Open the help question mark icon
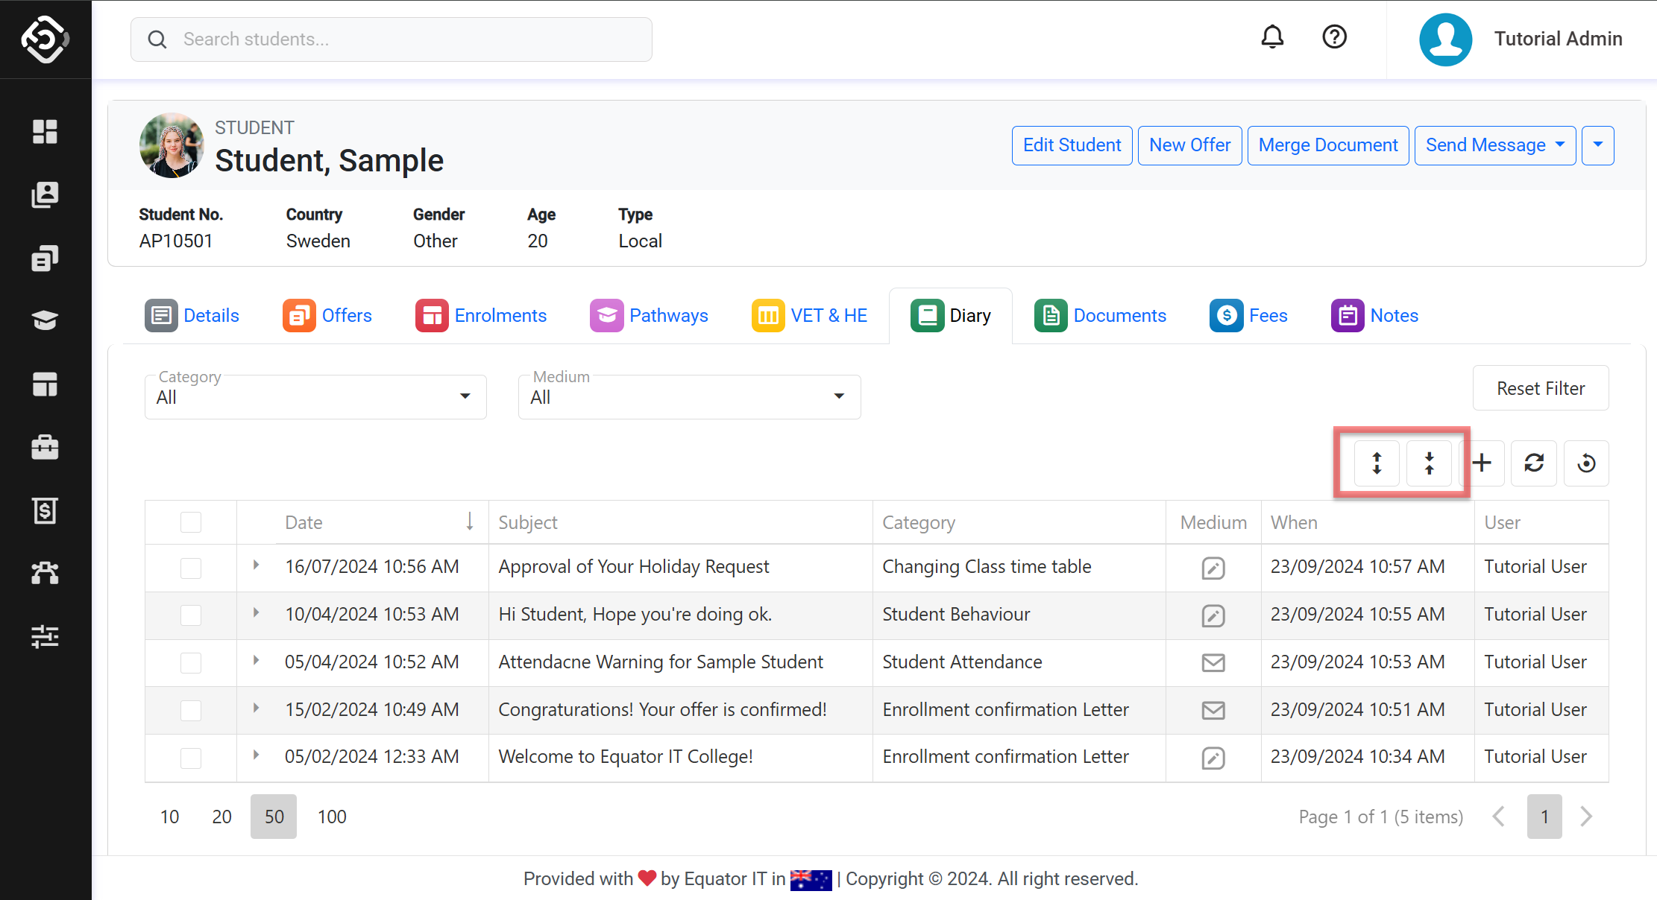Screen dimensions: 1657x900 [1334, 37]
